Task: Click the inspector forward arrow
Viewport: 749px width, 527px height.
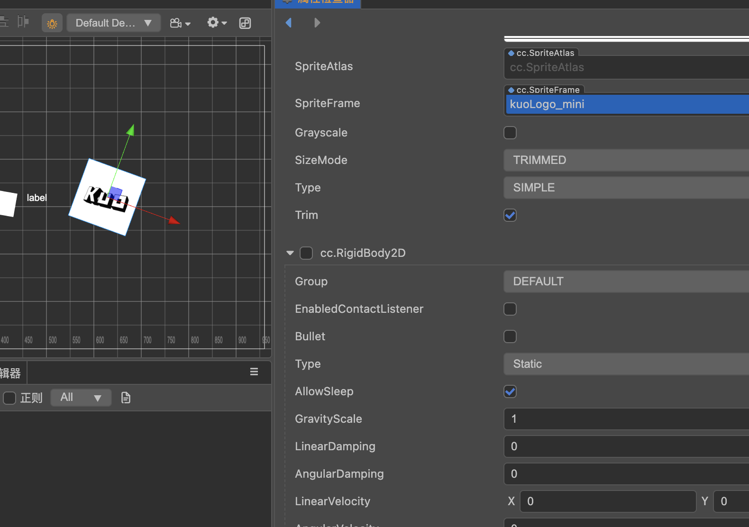Action: (317, 23)
